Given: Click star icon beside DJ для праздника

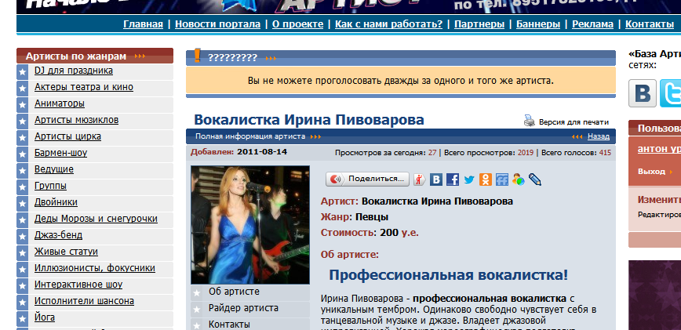Looking at the screenshot, I should pyautogui.click(x=22, y=71).
